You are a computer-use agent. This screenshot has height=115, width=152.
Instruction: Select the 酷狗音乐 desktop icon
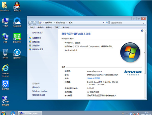[17, 54]
